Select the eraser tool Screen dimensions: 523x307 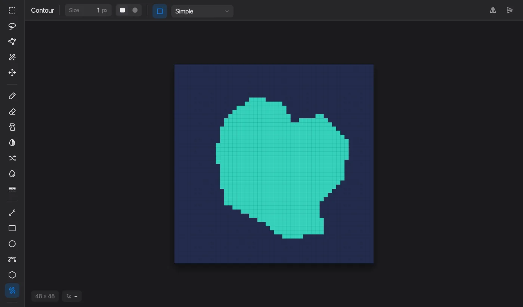point(12,112)
